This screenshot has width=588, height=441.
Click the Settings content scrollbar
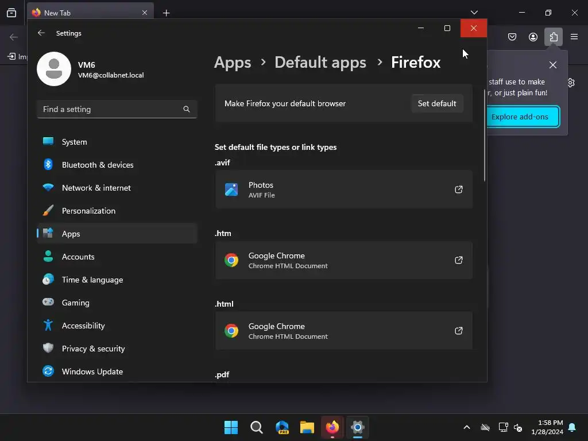[x=485, y=136]
